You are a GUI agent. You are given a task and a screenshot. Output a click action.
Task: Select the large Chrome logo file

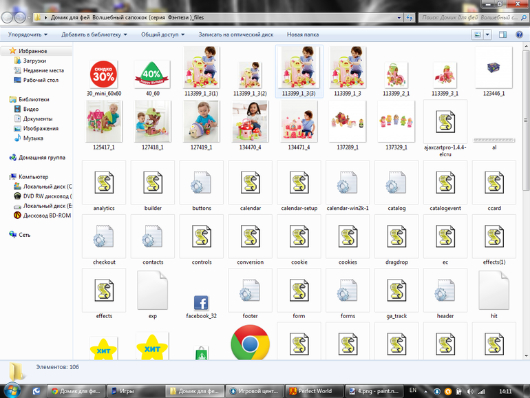coord(250,342)
